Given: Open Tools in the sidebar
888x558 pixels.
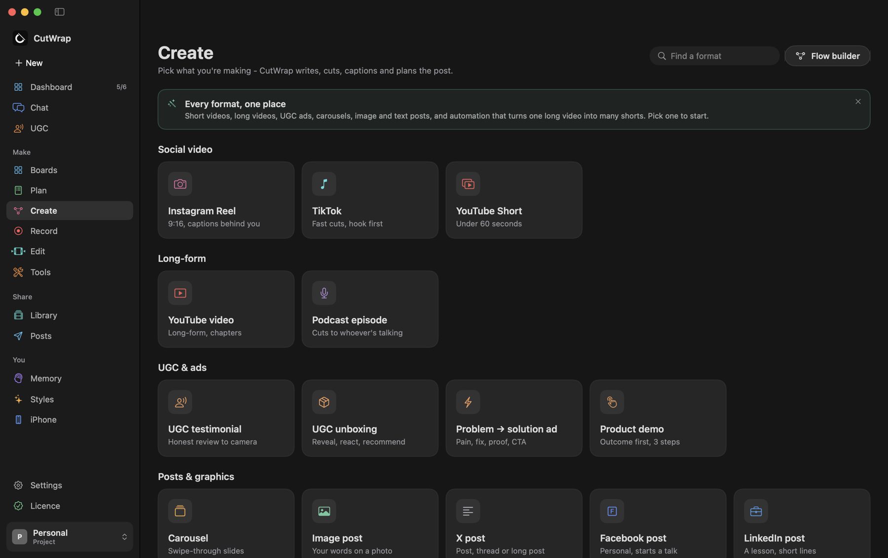Looking at the screenshot, I should coord(70,272).
